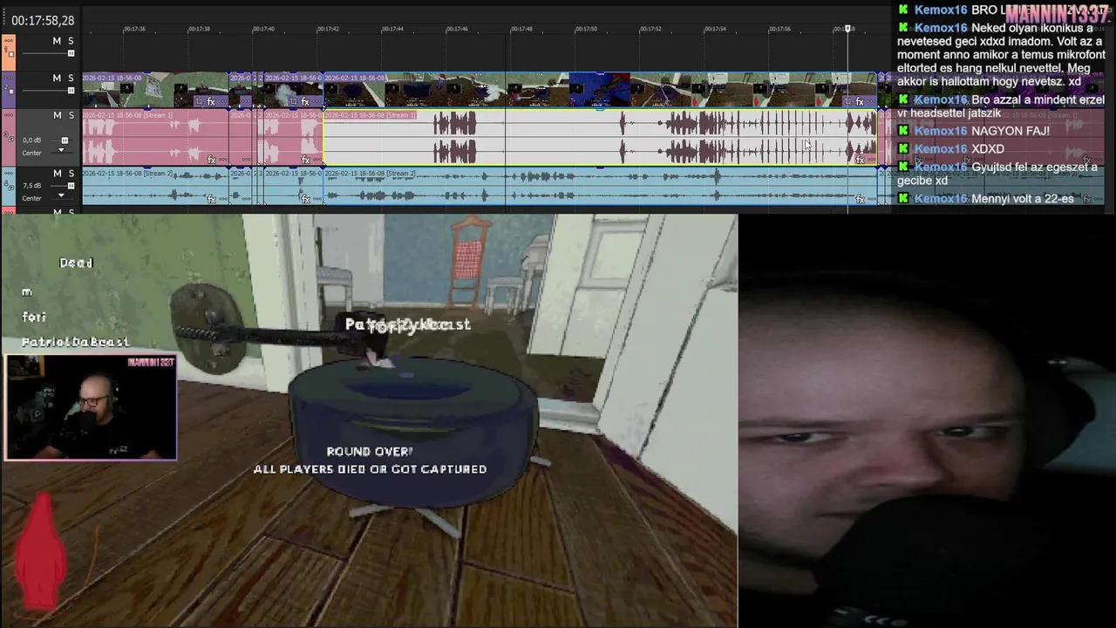This screenshot has width=1116, height=628.
Task: Click ruler at 00:17:42 mark
Action: tap(328, 30)
